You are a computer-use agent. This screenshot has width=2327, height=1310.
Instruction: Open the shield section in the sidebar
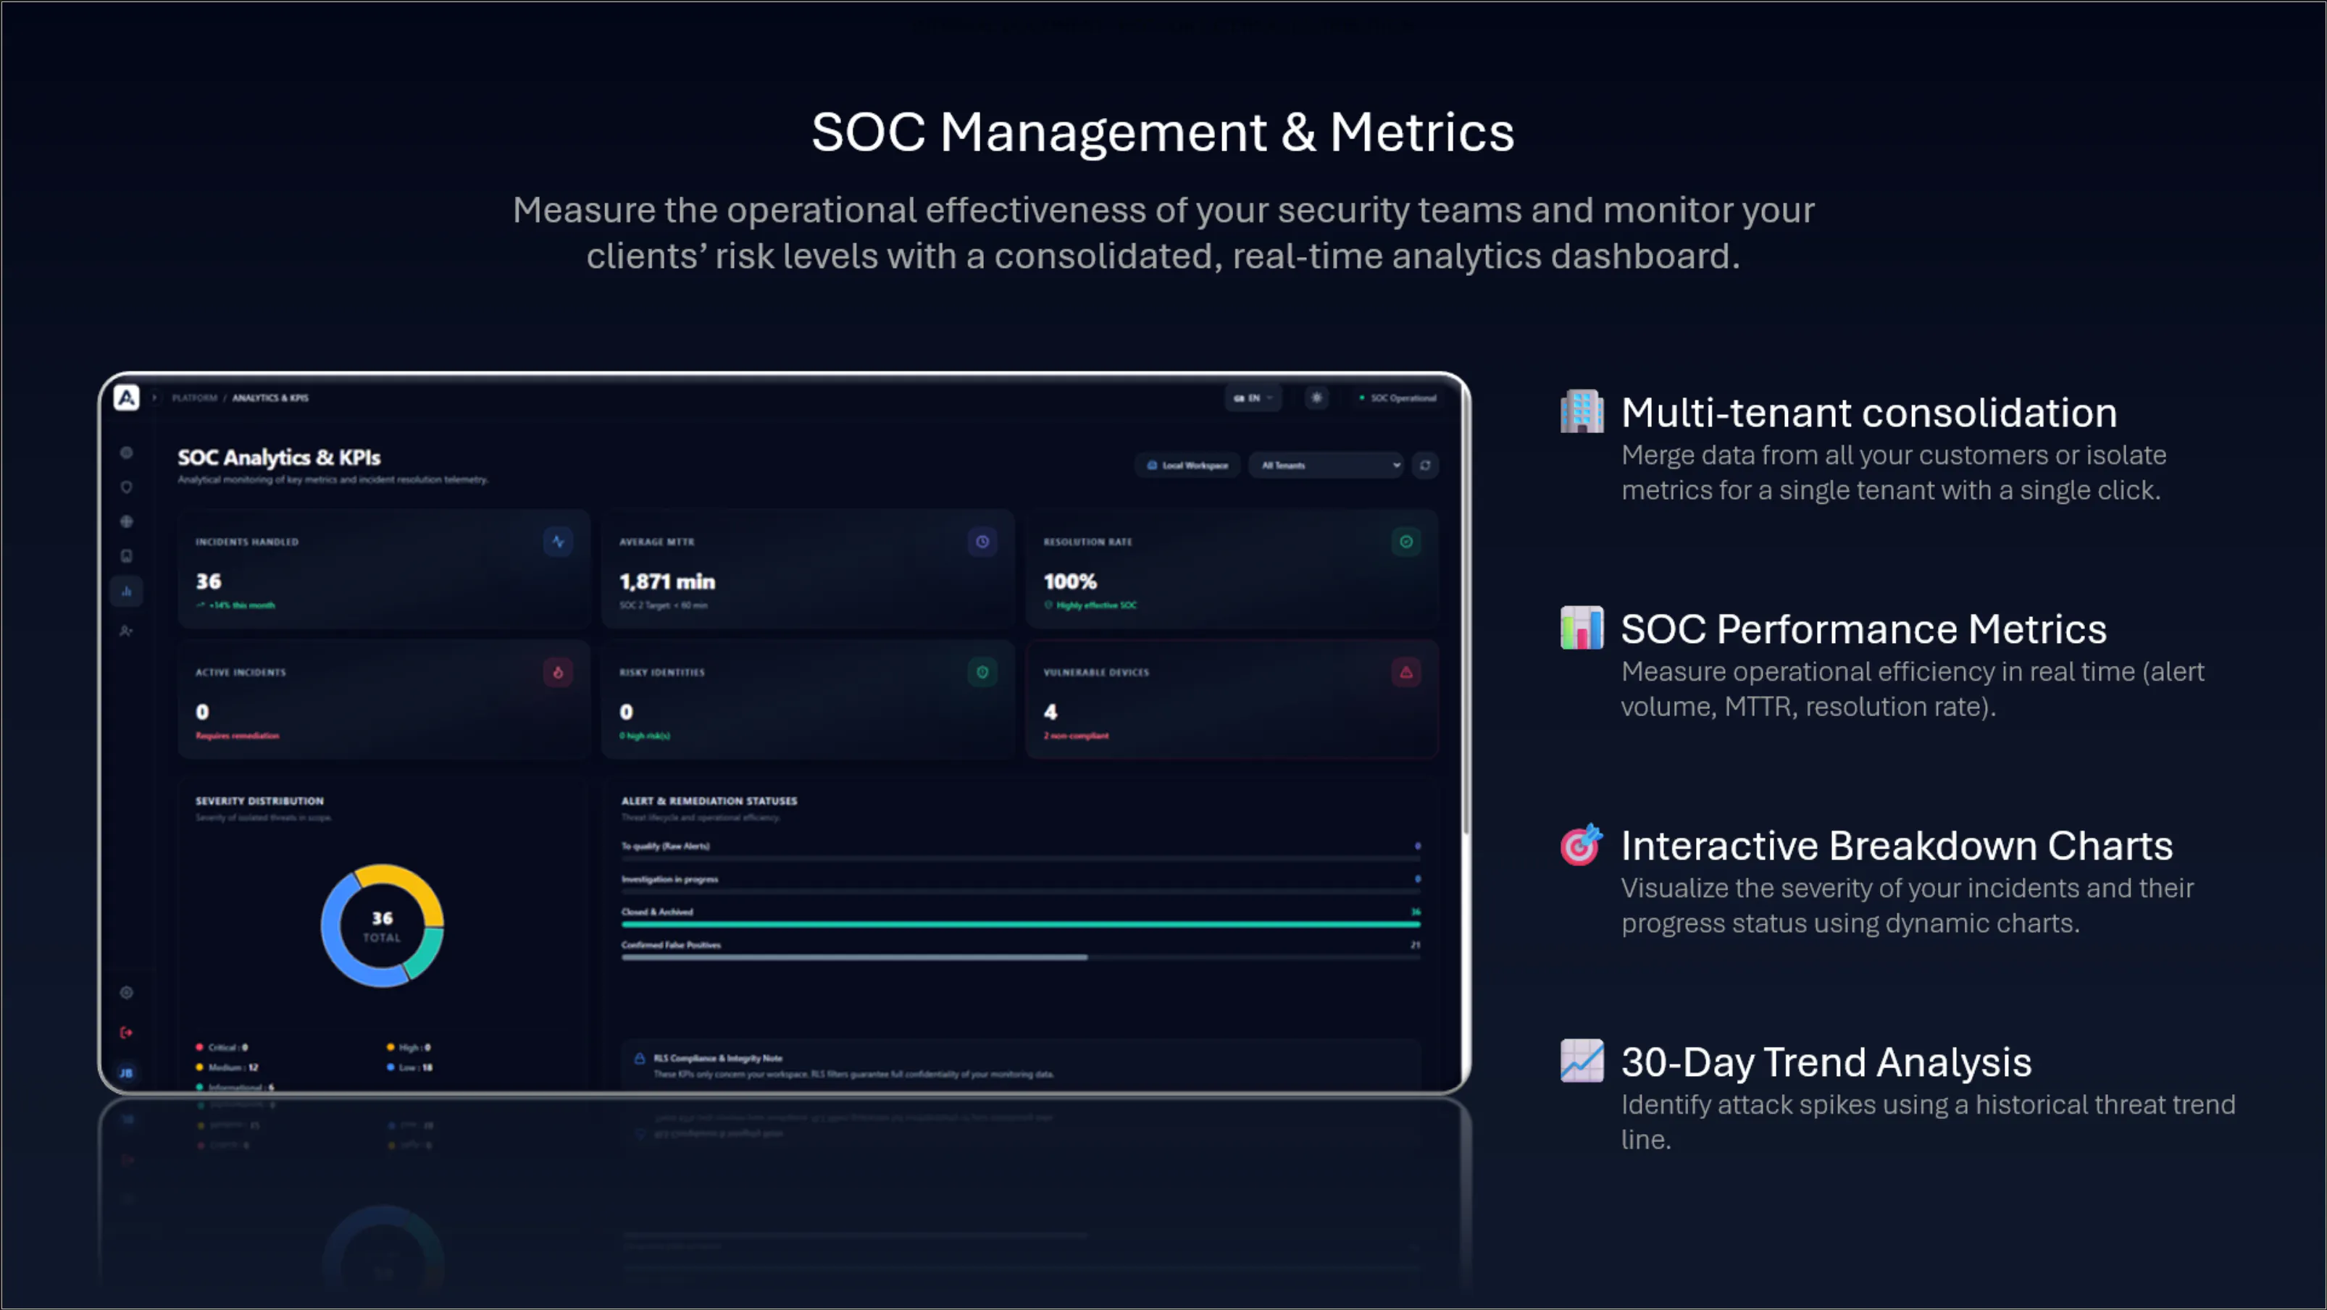coord(127,487)
